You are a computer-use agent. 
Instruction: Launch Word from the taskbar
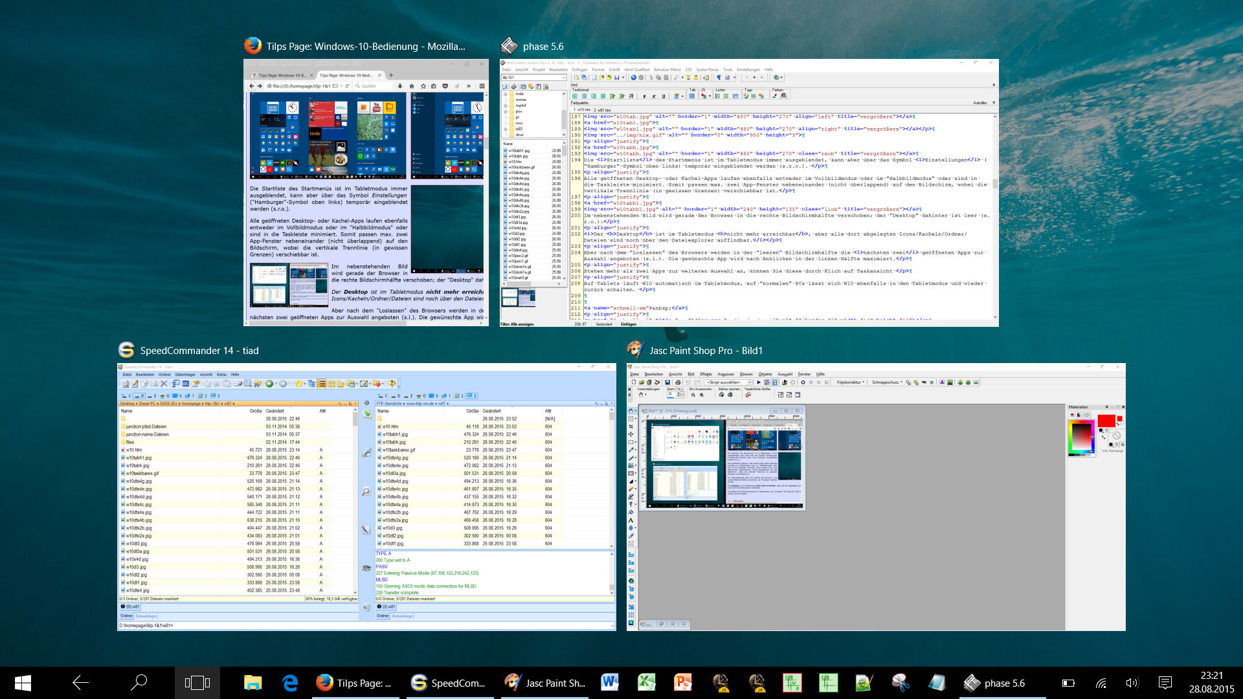point(609,683)
